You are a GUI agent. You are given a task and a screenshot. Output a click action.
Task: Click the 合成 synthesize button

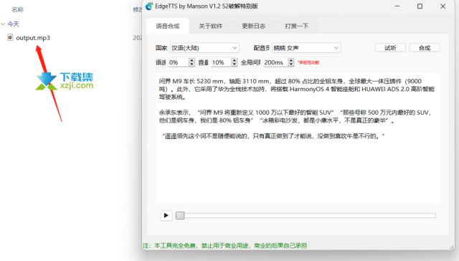click(x=425, y=48)
